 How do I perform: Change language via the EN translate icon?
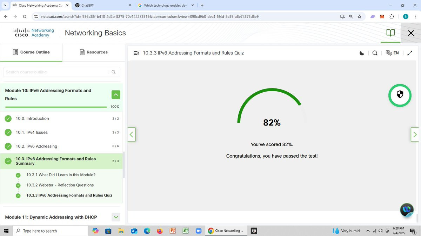[392, 53]
